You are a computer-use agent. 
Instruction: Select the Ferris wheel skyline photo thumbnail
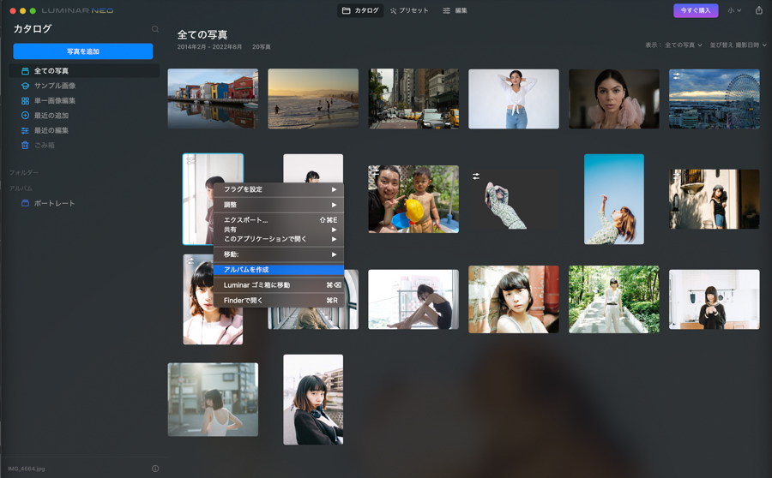point(714,99)
